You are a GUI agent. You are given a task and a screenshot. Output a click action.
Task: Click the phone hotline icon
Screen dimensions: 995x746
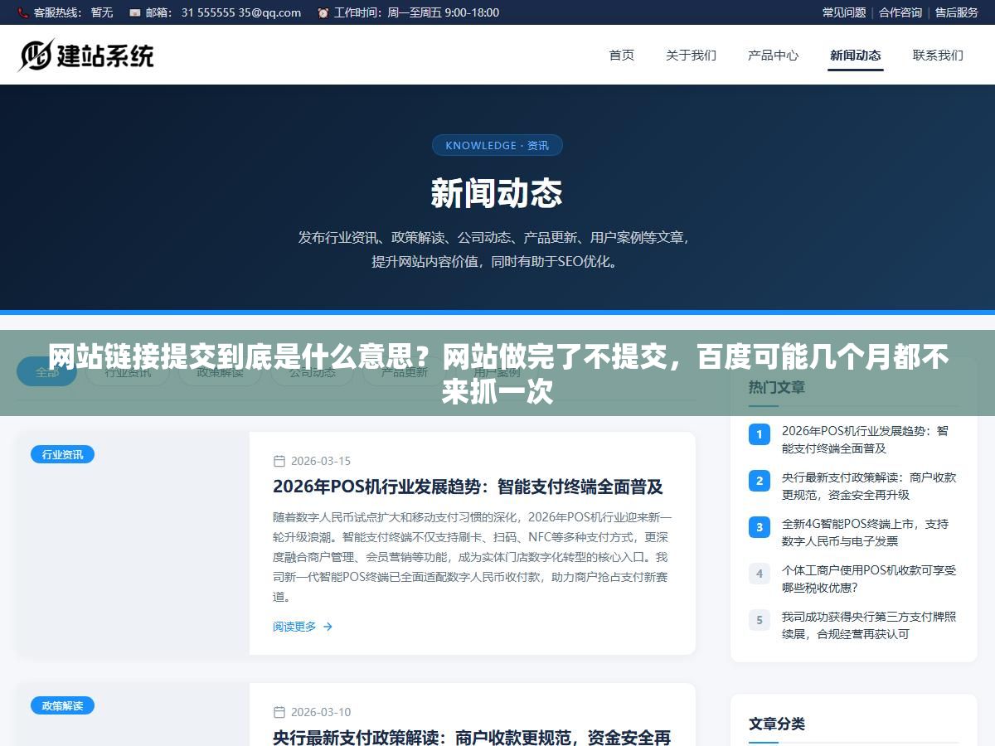point(22,12)
